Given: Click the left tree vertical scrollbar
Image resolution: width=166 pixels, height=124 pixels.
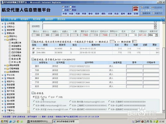Looking at the screenshot, I should coord(28,67).
